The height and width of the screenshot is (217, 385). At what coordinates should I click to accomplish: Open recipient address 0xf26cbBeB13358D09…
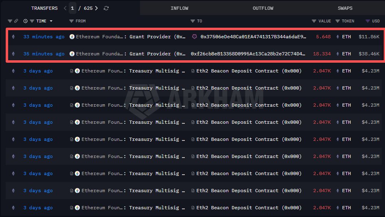(248, 54)
